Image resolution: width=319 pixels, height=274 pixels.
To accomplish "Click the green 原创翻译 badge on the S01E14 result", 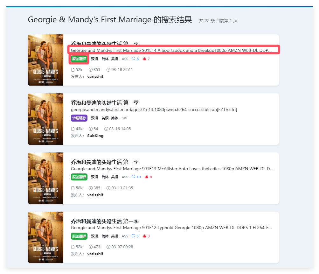I will click(x=79, y=59).
